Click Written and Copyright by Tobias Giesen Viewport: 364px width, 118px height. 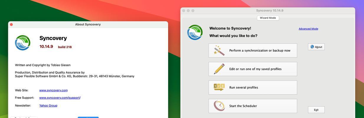[x=43, y=65]
